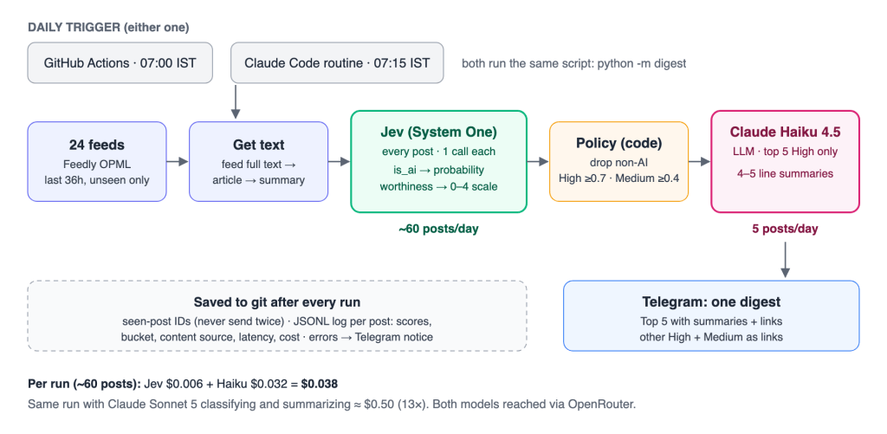Select the Claude Code routine trigger box
The height and width of the screenshot is (434, 887).
pos(337,63)
